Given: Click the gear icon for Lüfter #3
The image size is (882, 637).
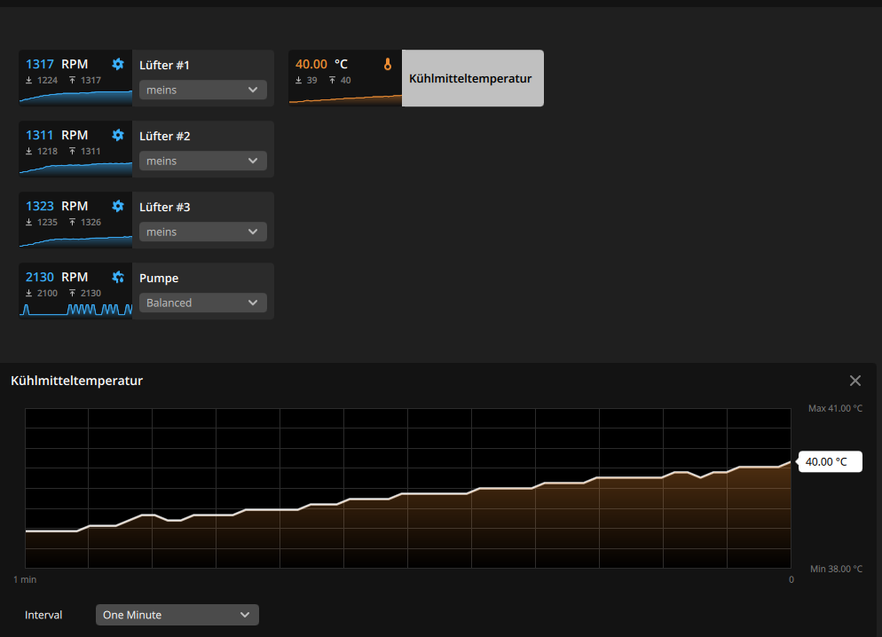Looking at the screenshot, I should (x=117, y=206).
